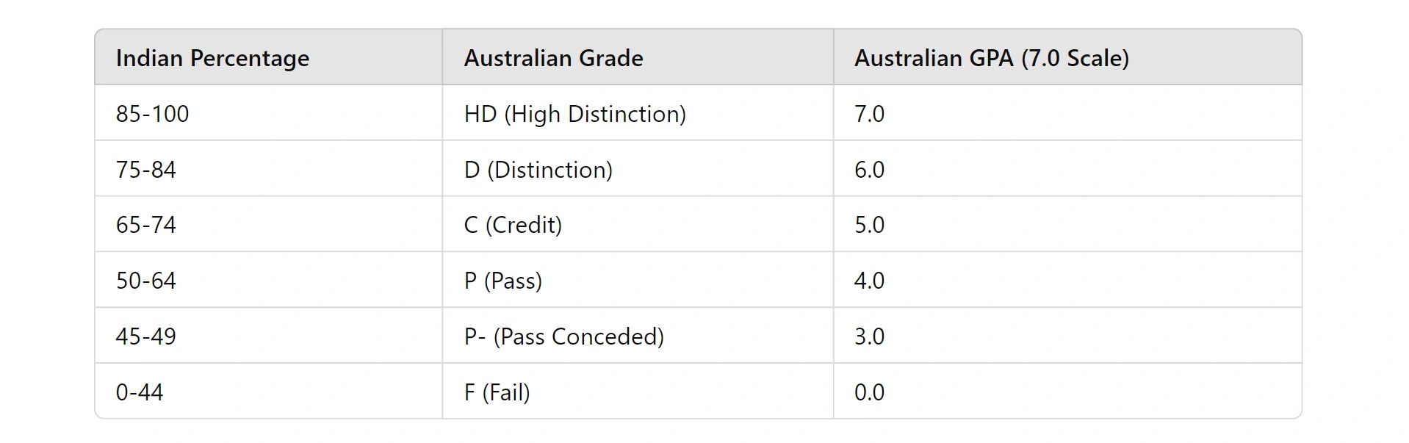Click the Indian Percentage column header
Screen dimensions: 1409x443
click(x=212, y=58)
